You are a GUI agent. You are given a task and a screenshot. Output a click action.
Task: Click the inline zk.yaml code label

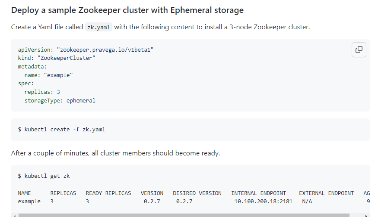98,27
